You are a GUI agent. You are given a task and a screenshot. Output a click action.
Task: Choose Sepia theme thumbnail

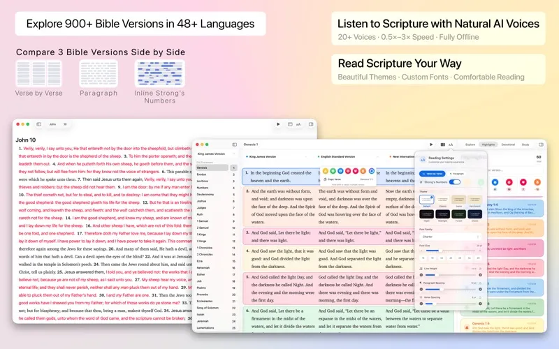click(459, 200)
